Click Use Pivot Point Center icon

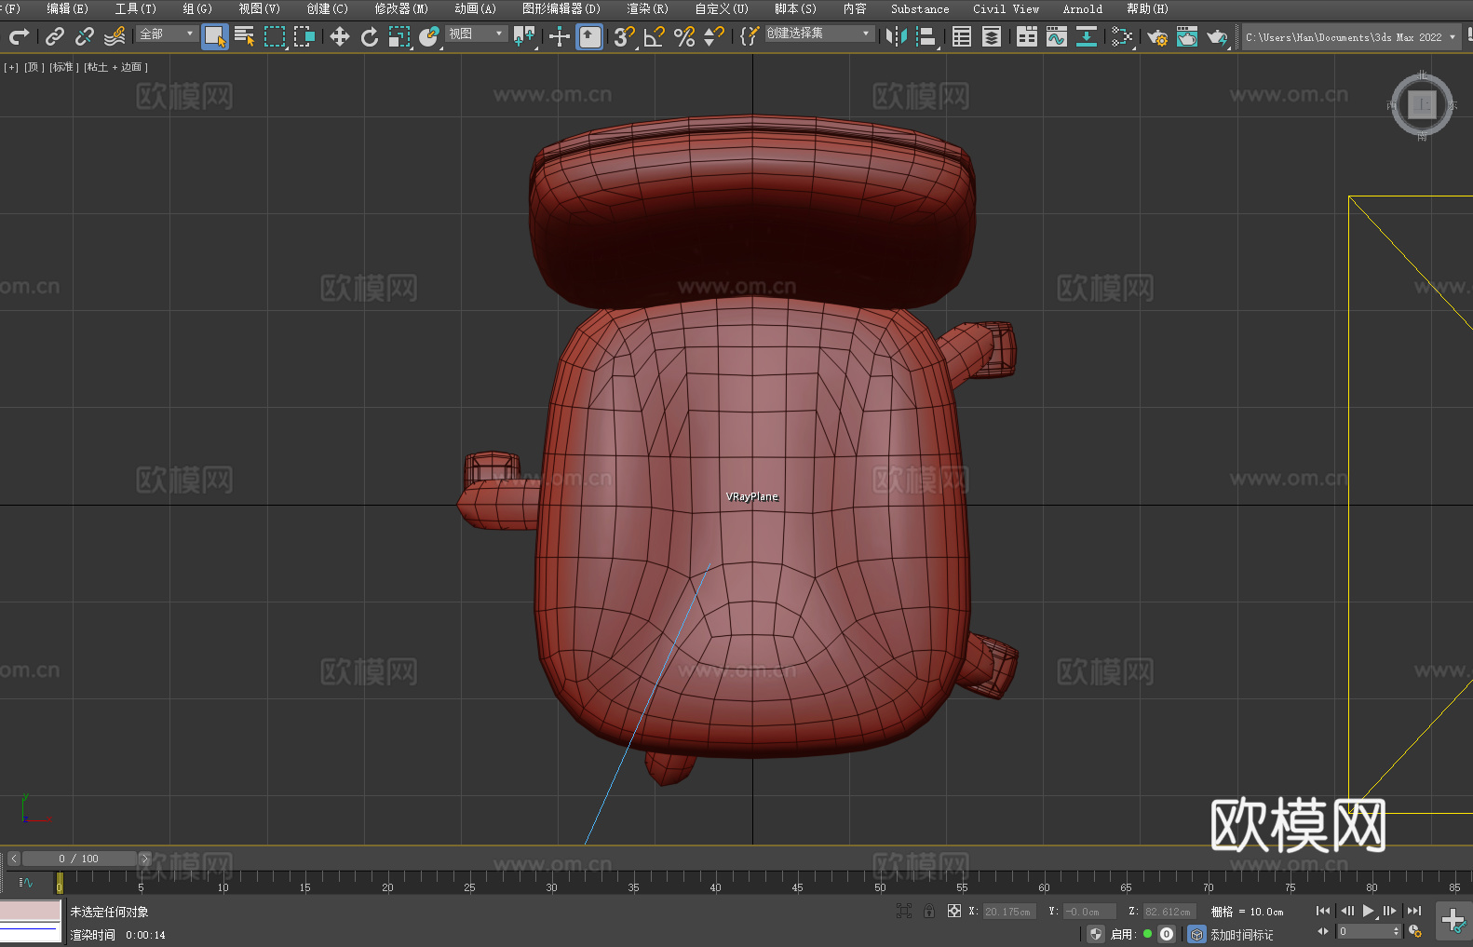524,36
